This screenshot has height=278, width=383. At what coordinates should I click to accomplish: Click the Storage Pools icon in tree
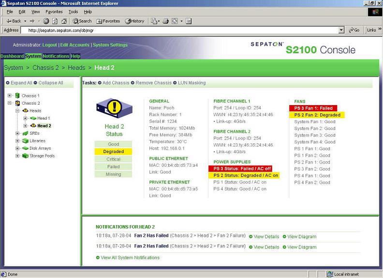click(26, 155)
